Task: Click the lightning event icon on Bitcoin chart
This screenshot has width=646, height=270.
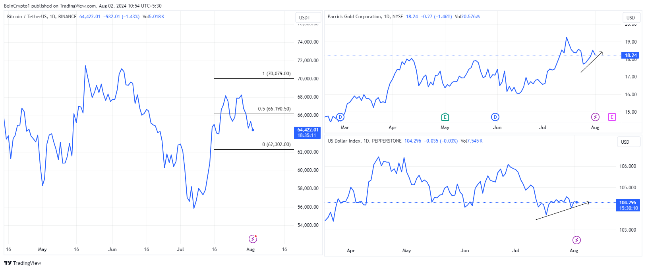Action: [253, 239]
